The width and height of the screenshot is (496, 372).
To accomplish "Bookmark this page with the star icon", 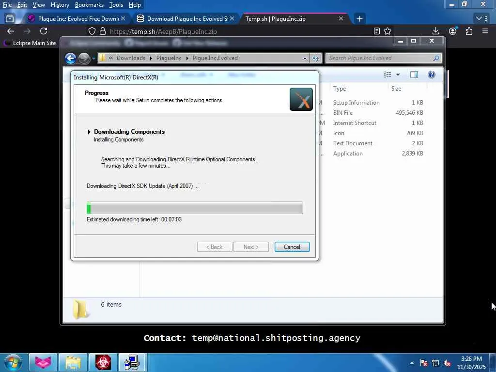I will point(387,31).
